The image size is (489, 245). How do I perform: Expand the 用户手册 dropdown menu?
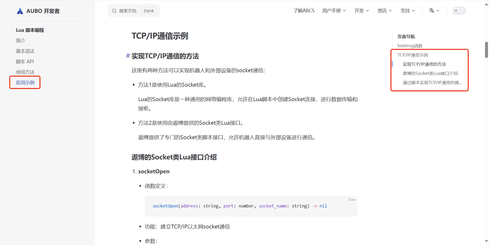coord(334,11)
